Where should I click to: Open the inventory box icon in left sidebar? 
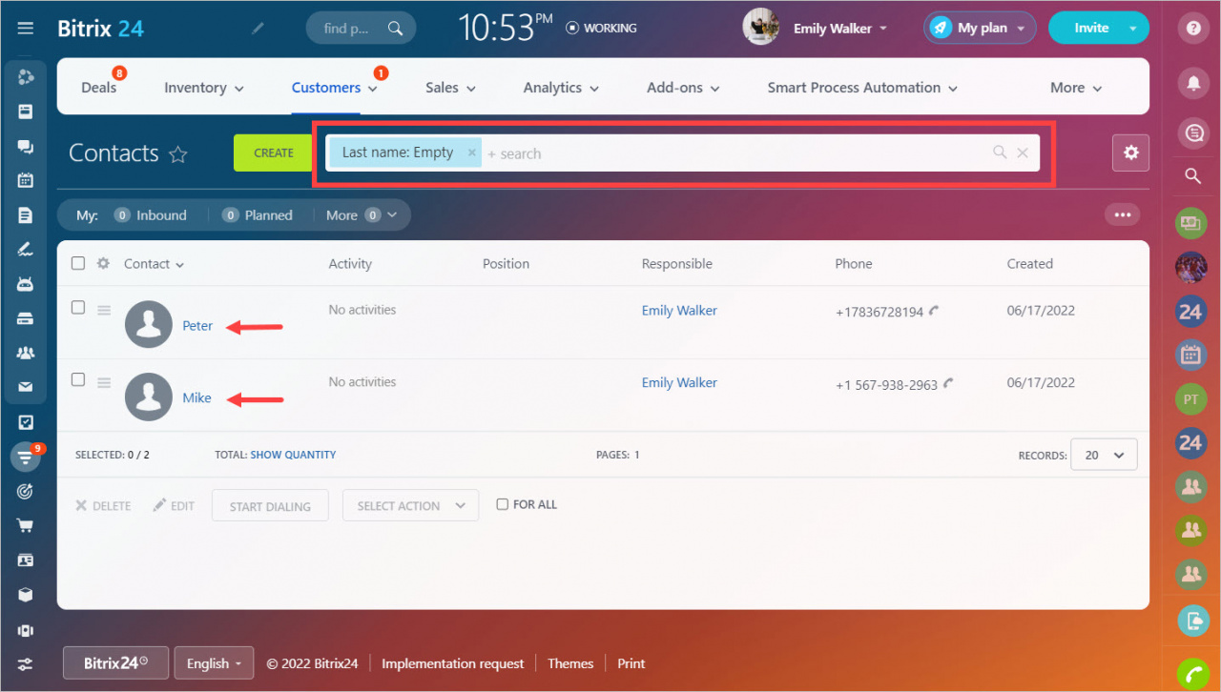click(x=26, y=595)
